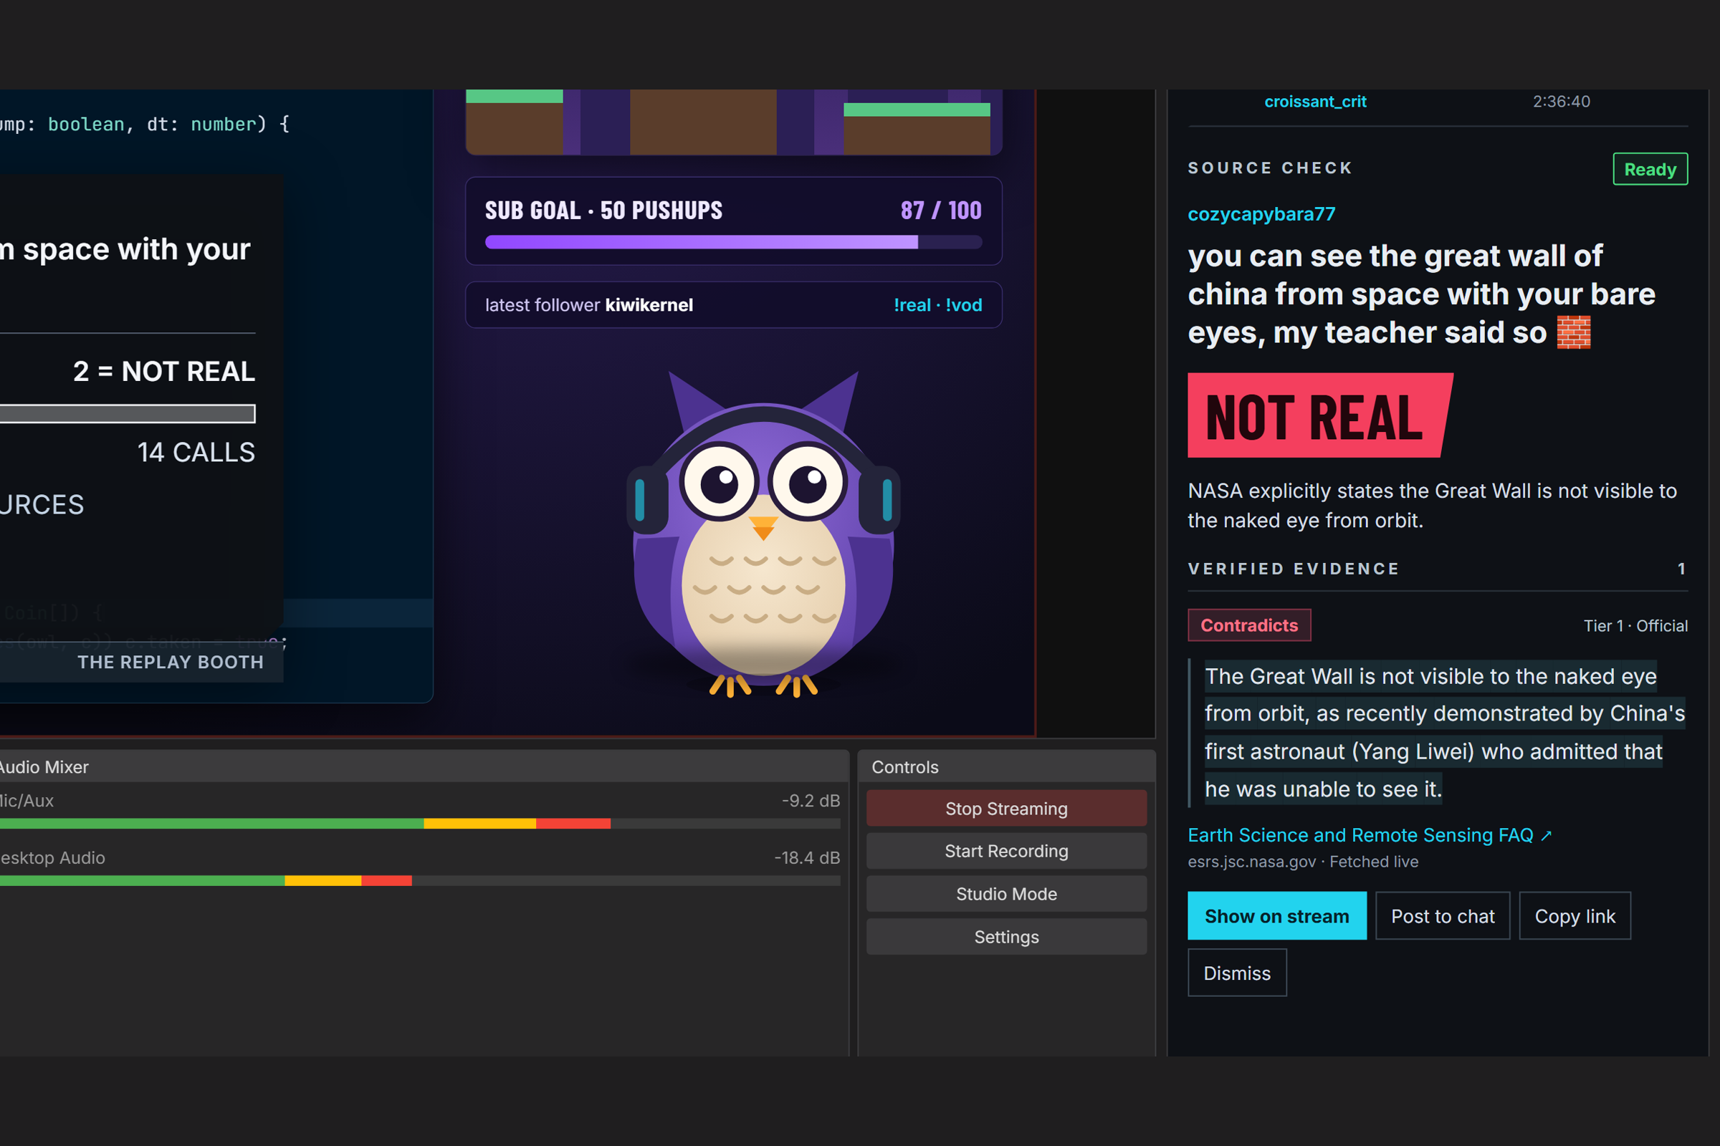Click username cozycapybara77

[1261, 214]
